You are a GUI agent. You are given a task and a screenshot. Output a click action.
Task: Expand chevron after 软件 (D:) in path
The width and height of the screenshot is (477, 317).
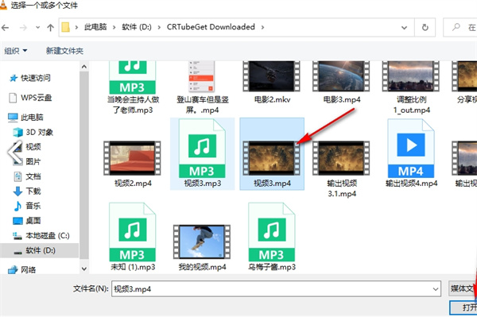159,27
